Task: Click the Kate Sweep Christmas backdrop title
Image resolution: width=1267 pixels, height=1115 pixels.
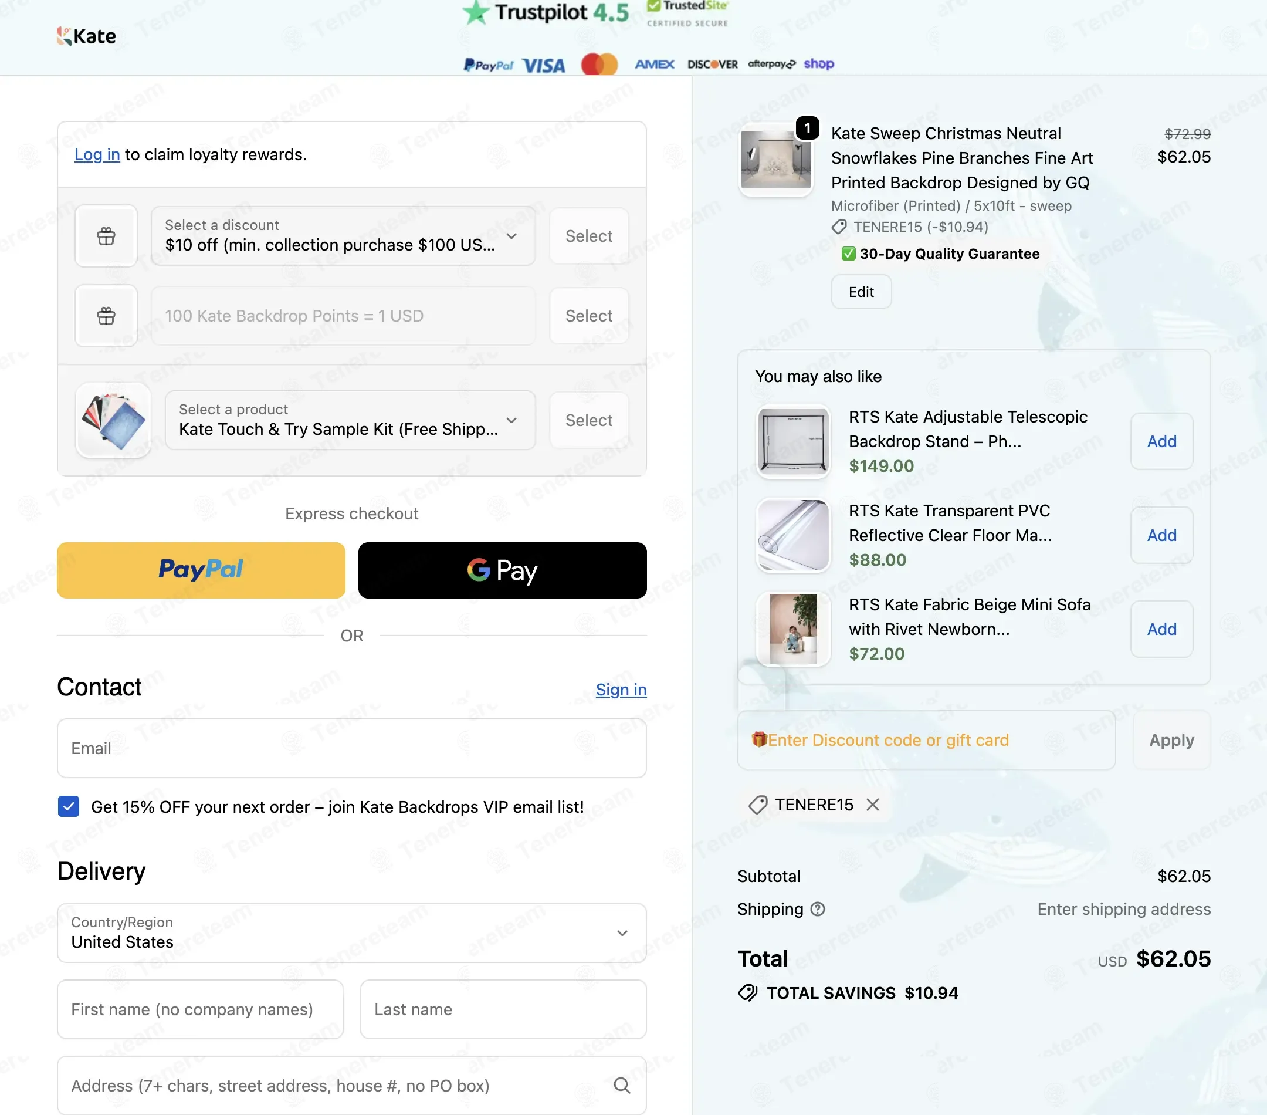Action: (961, 157)
